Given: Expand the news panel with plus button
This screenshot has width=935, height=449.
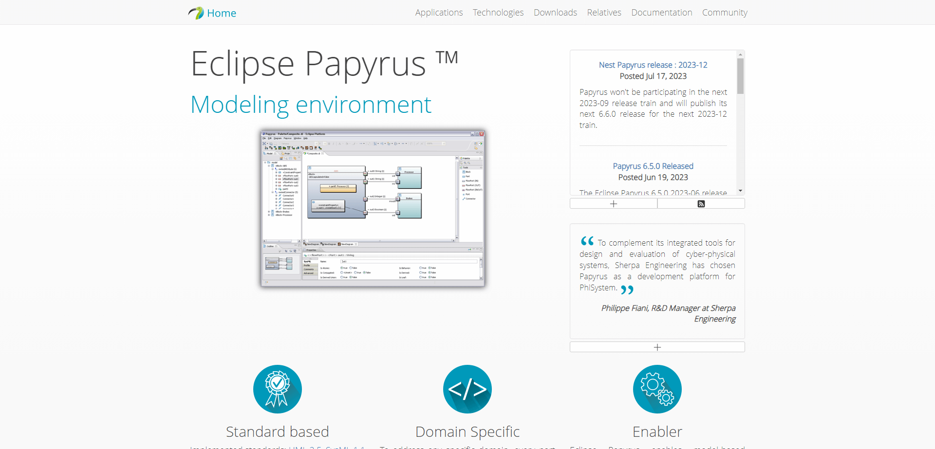Looking at the screenshot, I should tap(613, 203).
